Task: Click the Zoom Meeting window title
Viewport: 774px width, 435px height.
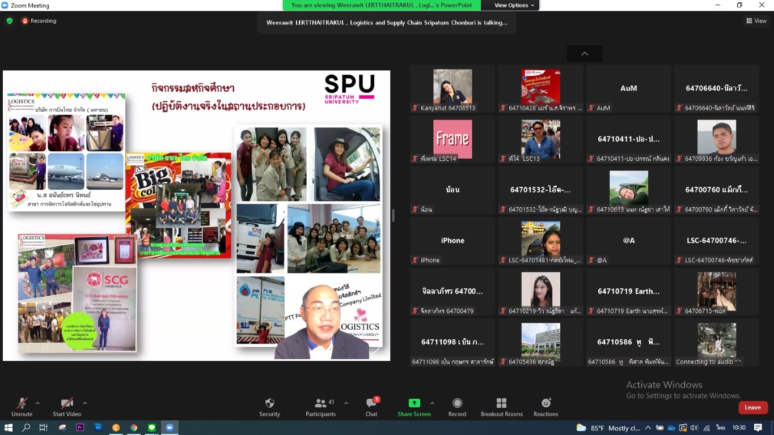Action: tap(30, 6)
